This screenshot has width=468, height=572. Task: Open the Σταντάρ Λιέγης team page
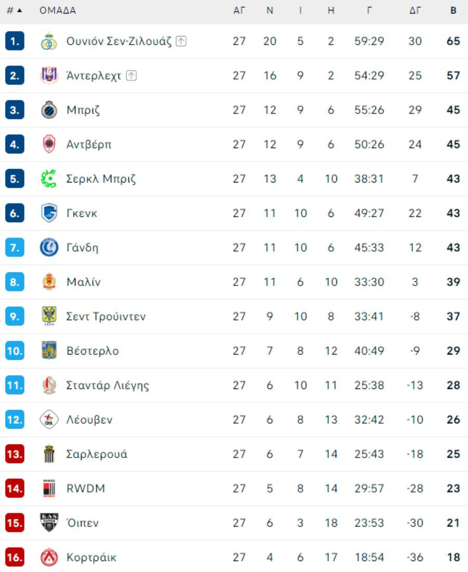pyautogui.click(x=108, y=385)
